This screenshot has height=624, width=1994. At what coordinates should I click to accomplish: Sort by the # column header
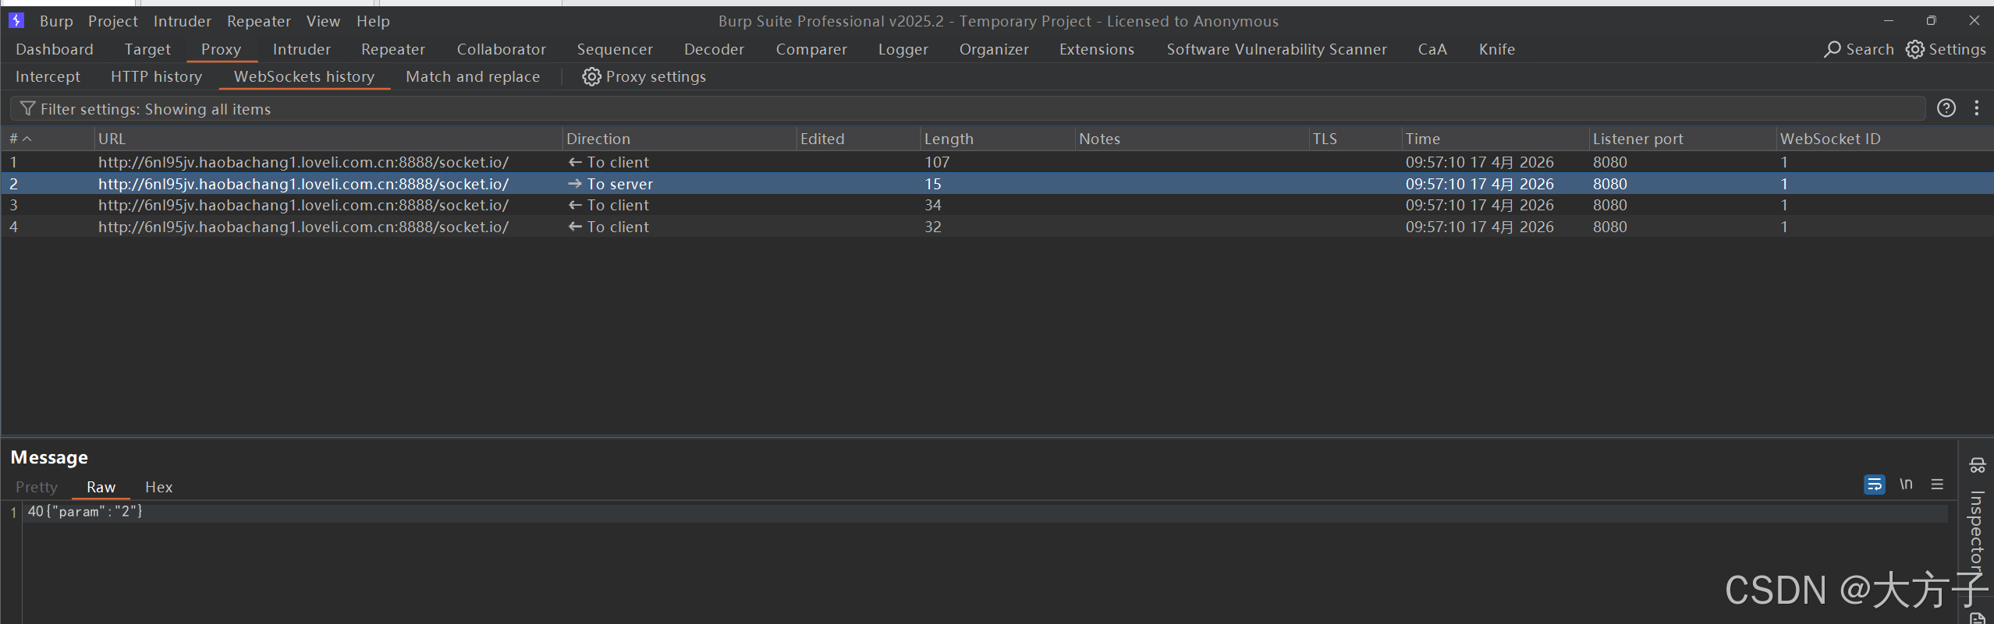click(x=47, y=139)
